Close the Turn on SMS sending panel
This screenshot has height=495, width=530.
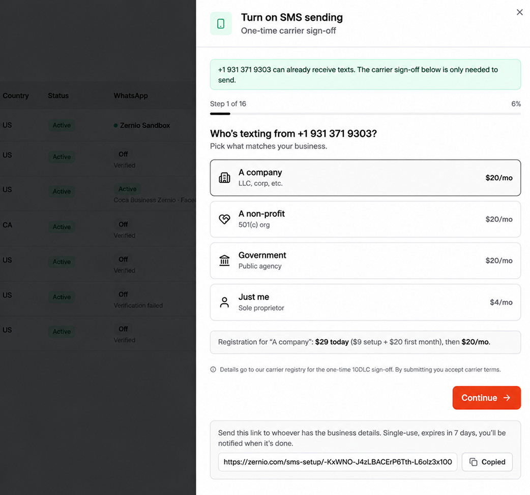[519, 13]
